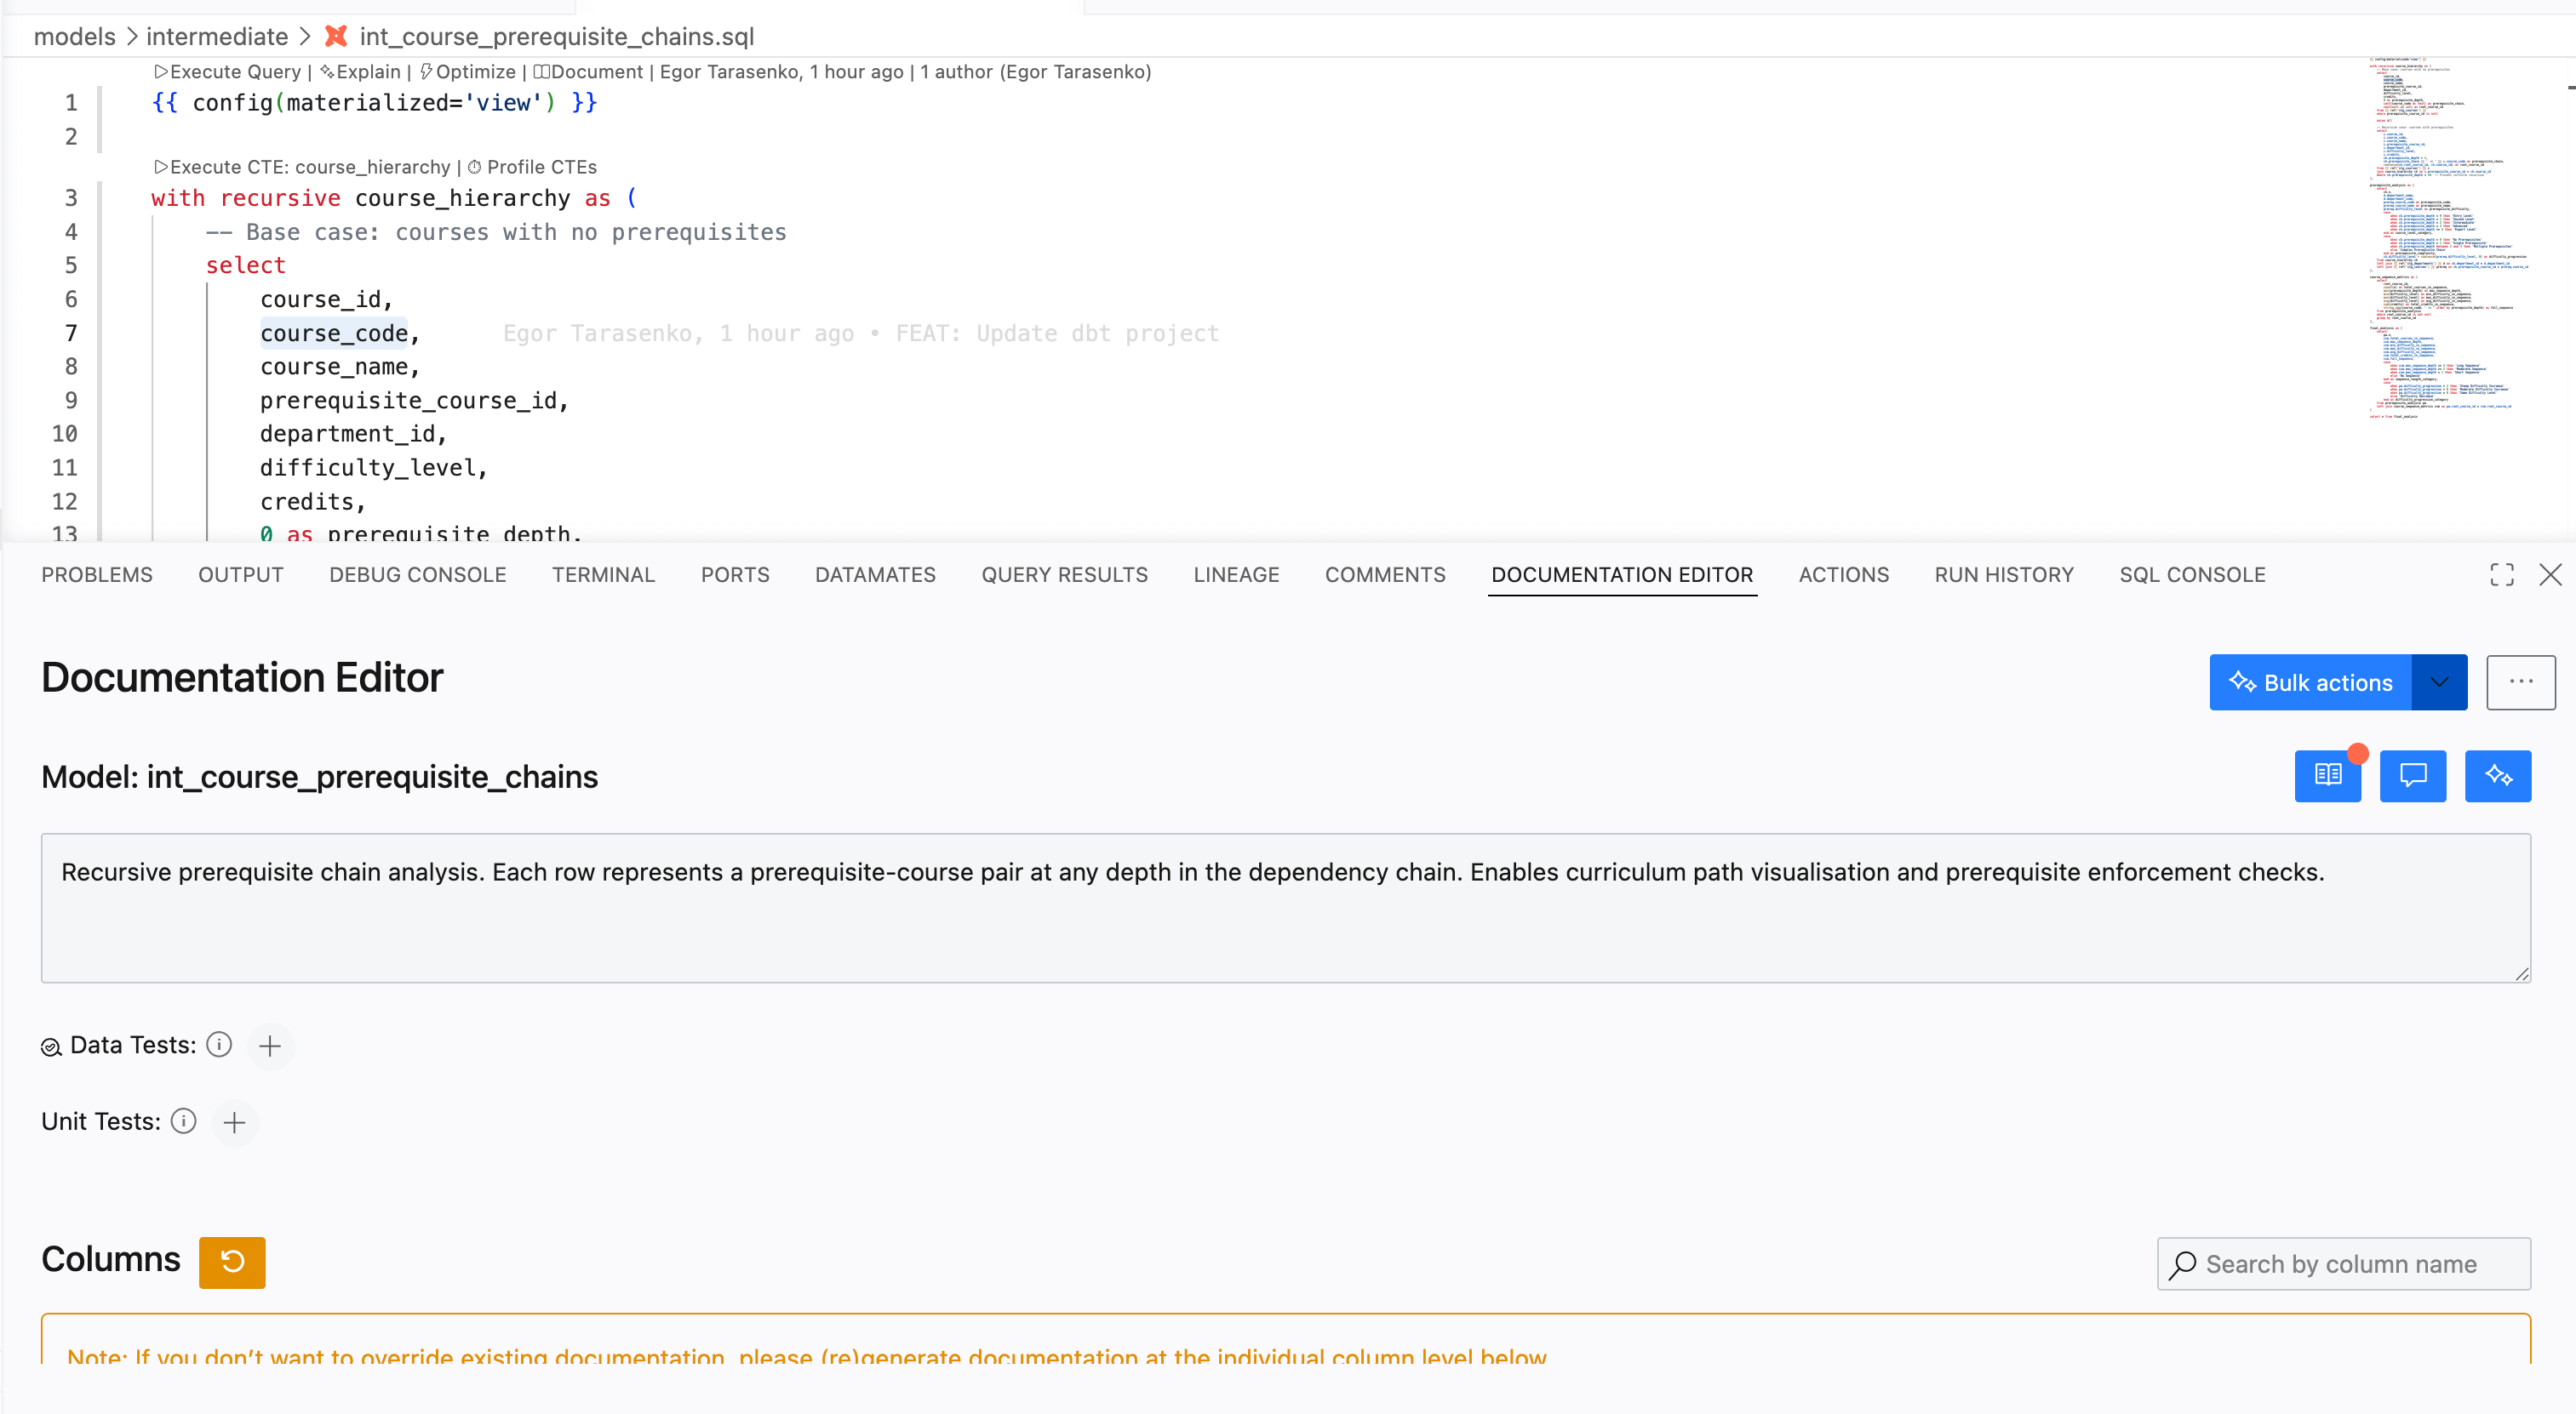
Task: Click the Execute Query code lens
Action: [227, 72]
